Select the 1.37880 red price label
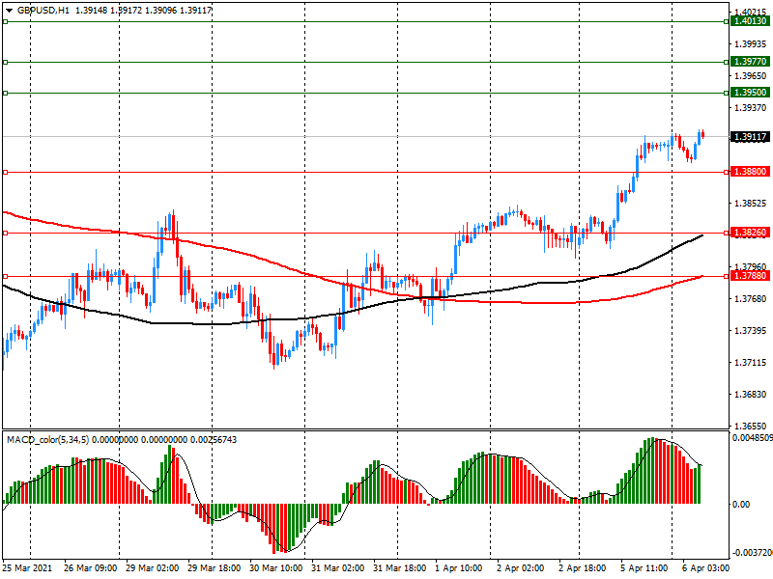 click(x=750, y=276)
